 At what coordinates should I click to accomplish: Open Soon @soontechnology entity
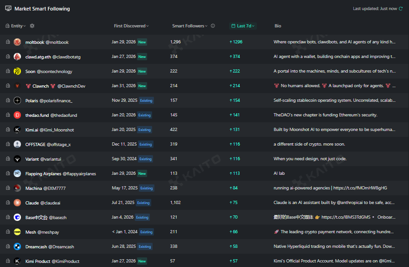[49, 71]
